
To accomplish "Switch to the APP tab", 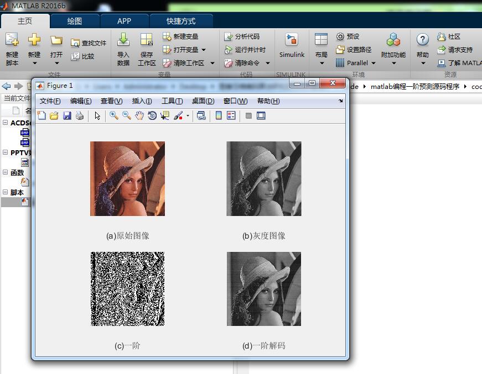I will 124,21.
